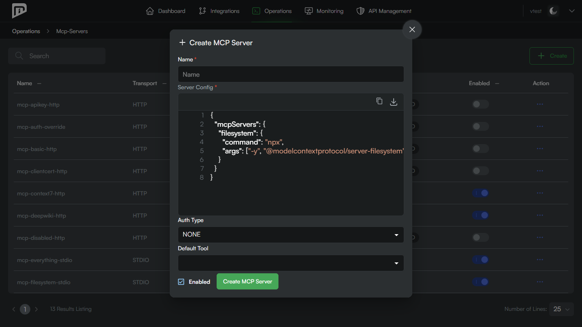Click into the Server Config code editor
Viewport: 582px width, 327px height.
click(291, 163)
